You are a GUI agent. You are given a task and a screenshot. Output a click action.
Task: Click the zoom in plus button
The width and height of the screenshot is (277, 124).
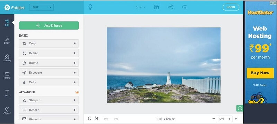(236, 119)
